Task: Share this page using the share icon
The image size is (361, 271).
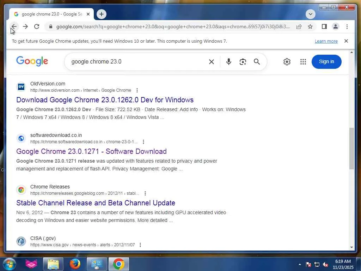Action: 299,26
